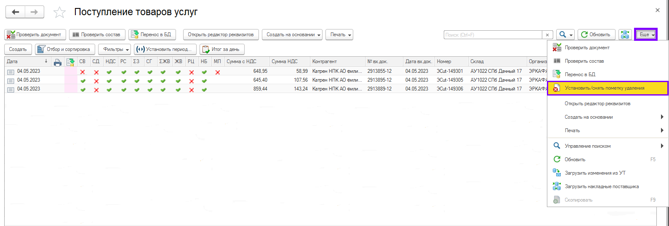Click the forward navigation arrow
The width and height of the screenshot is (669, 226).
[x=35, y=12]
